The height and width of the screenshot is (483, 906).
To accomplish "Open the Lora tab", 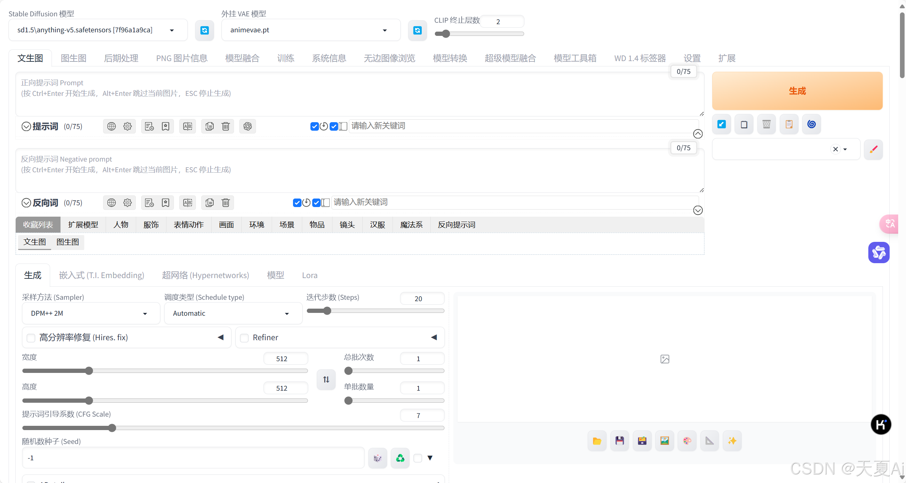I will [309, 275].
